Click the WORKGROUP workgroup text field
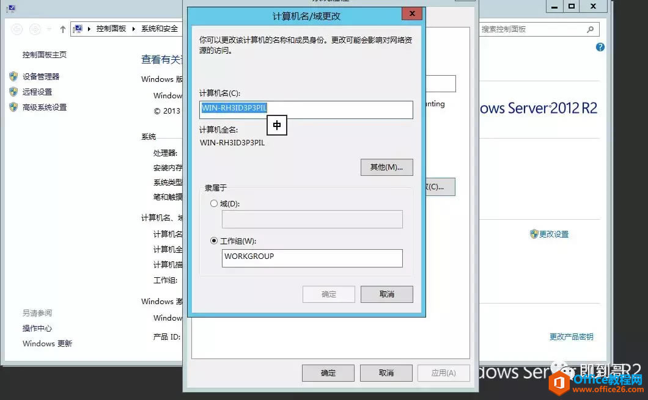The image size is (648, 400). 312,258
